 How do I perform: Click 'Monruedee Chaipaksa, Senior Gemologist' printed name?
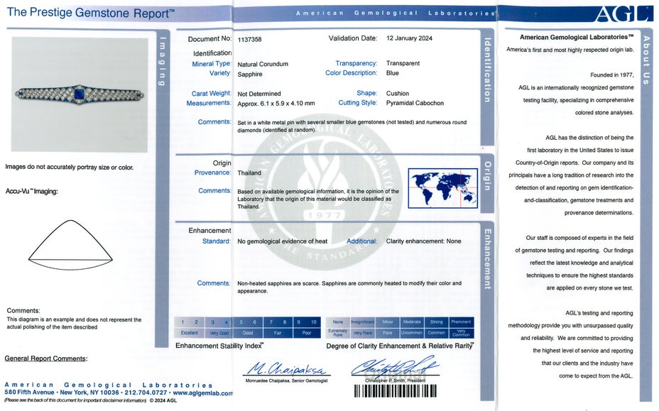pyautogui.click(x=287, y=380)
